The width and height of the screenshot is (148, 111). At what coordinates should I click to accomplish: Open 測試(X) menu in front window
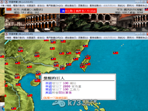(x=121, y=38)
